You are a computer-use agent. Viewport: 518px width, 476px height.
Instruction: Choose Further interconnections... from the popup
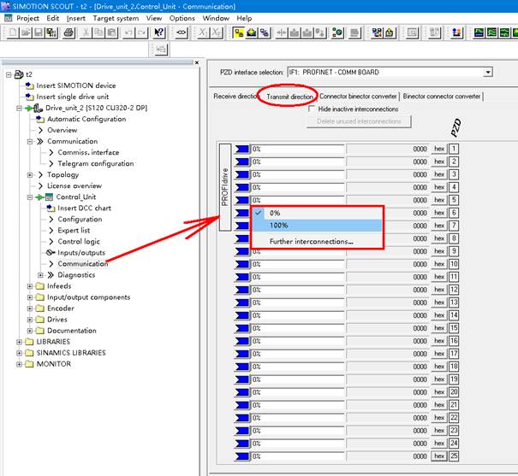click(311, 242)
